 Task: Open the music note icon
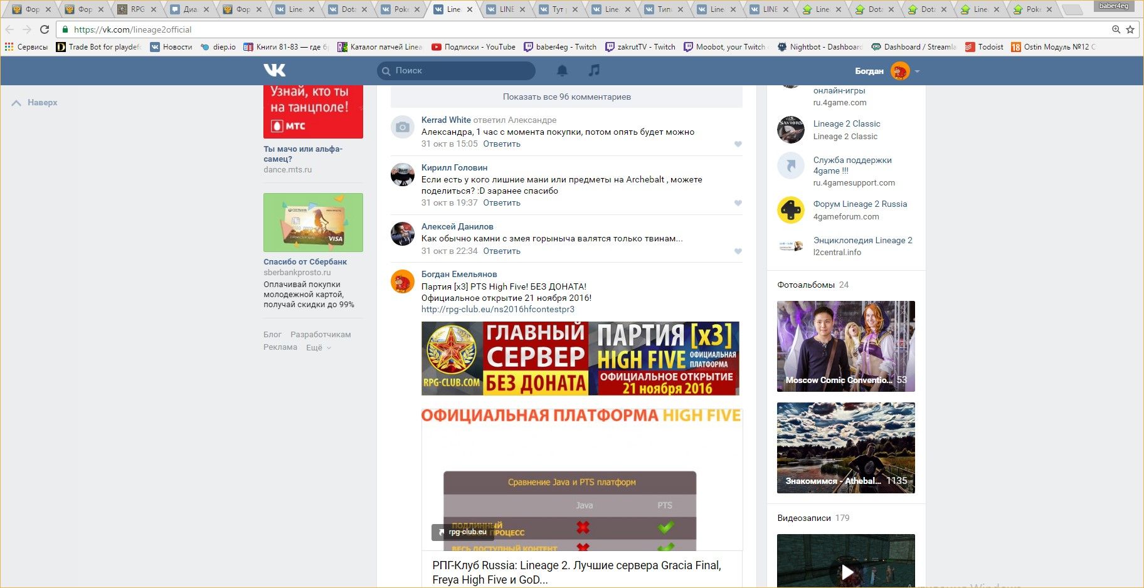click(594, 70)
